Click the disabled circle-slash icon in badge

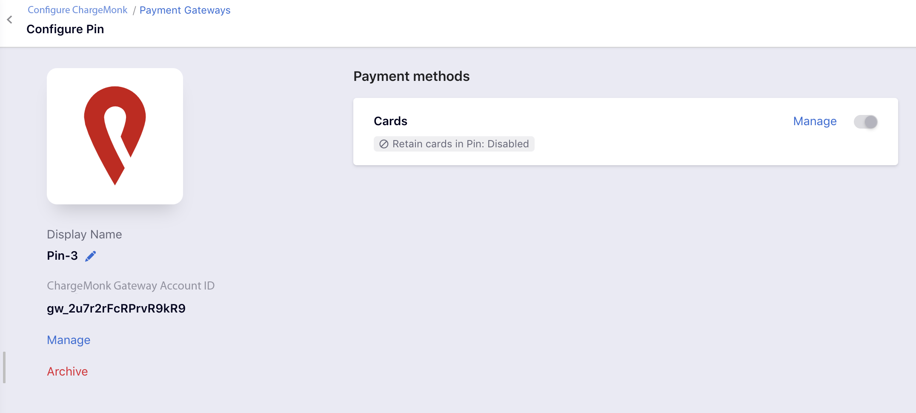384,144
